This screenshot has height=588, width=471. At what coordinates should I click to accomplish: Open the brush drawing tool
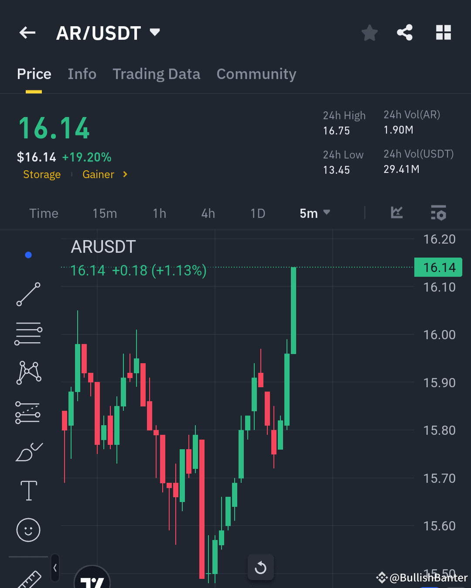[28, 453]
